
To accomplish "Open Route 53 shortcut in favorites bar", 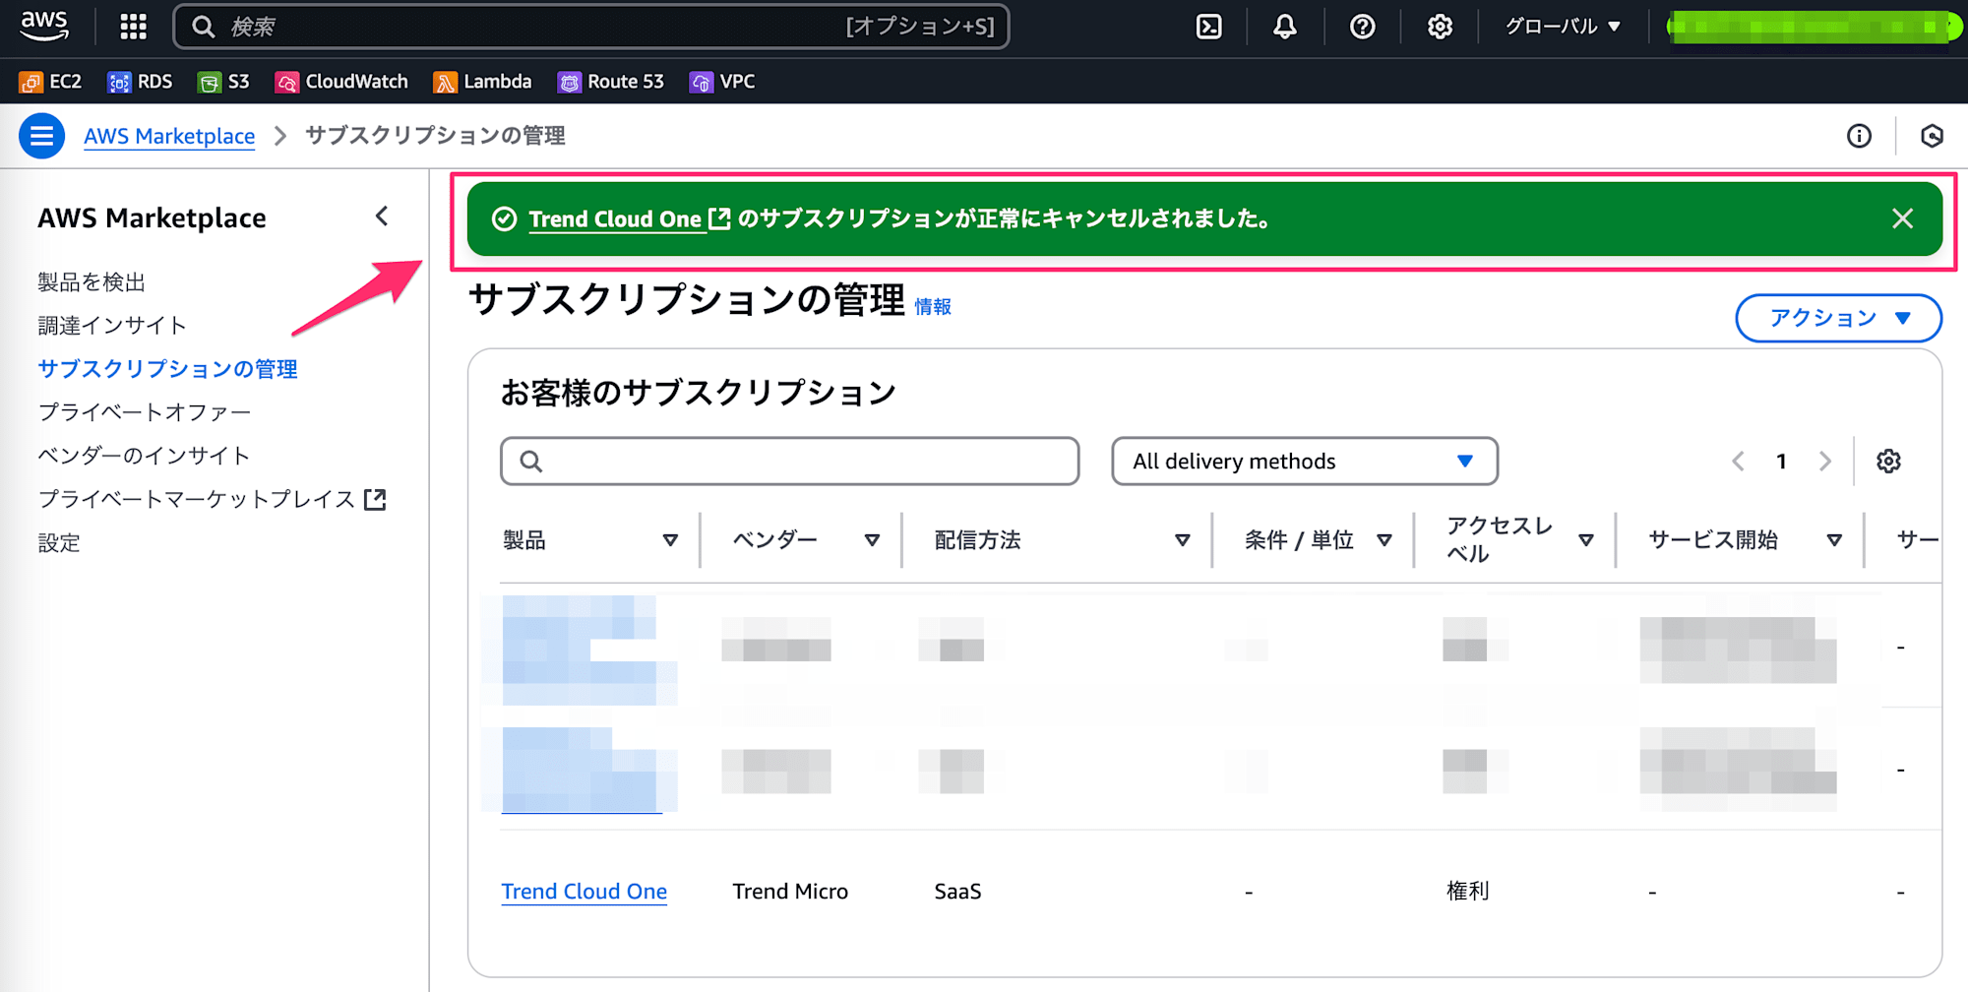I will (610, 82).
